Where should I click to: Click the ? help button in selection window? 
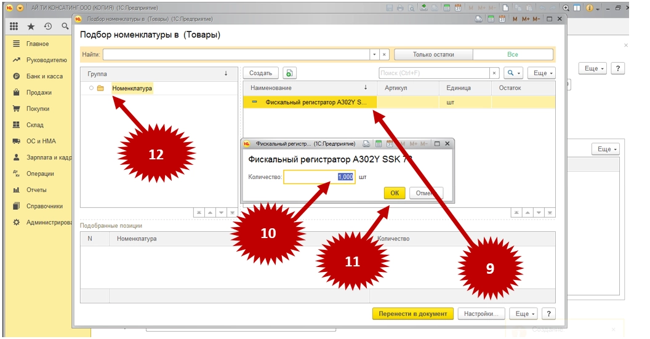click(548, 314)
